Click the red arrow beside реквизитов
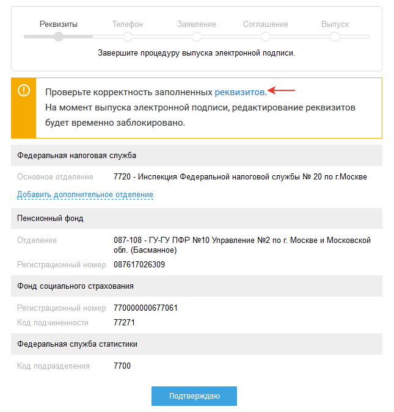 pos(282,91)
